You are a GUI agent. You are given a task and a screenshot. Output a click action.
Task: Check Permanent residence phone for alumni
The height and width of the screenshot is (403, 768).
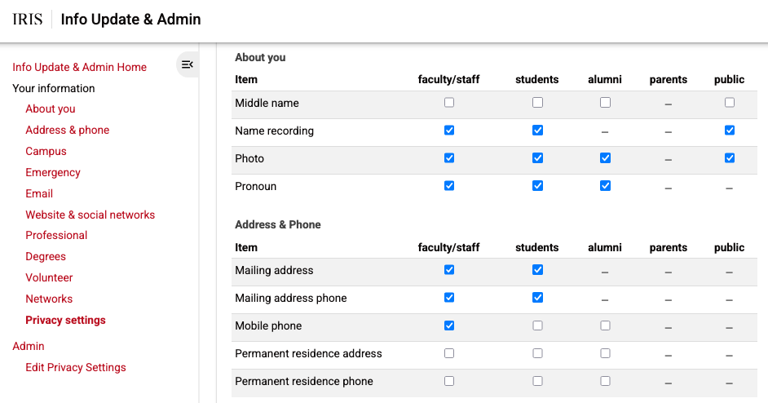606,381
